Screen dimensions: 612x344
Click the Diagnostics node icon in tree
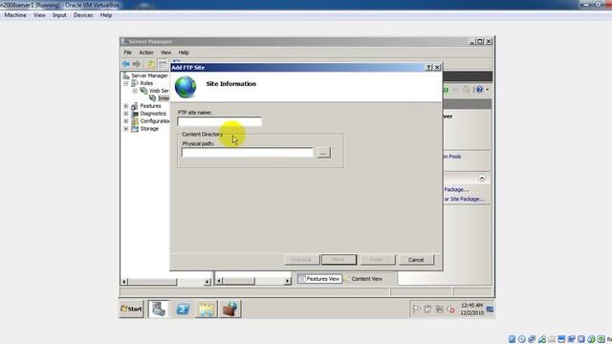pos(135,114)
